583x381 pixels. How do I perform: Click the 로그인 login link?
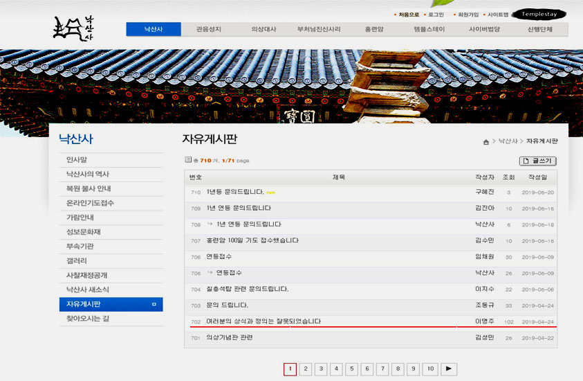[435, 15]
